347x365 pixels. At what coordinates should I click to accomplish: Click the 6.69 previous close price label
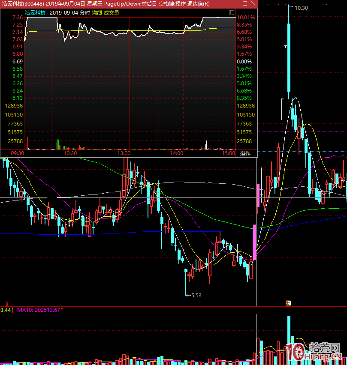coord(18,62)
